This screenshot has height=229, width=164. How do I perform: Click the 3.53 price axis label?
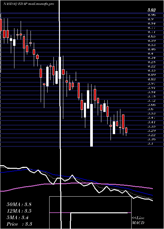[x=152, y=113]
